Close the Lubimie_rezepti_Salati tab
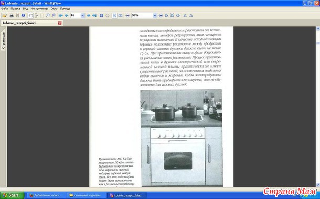320x199 pixels. pos(60,23)
